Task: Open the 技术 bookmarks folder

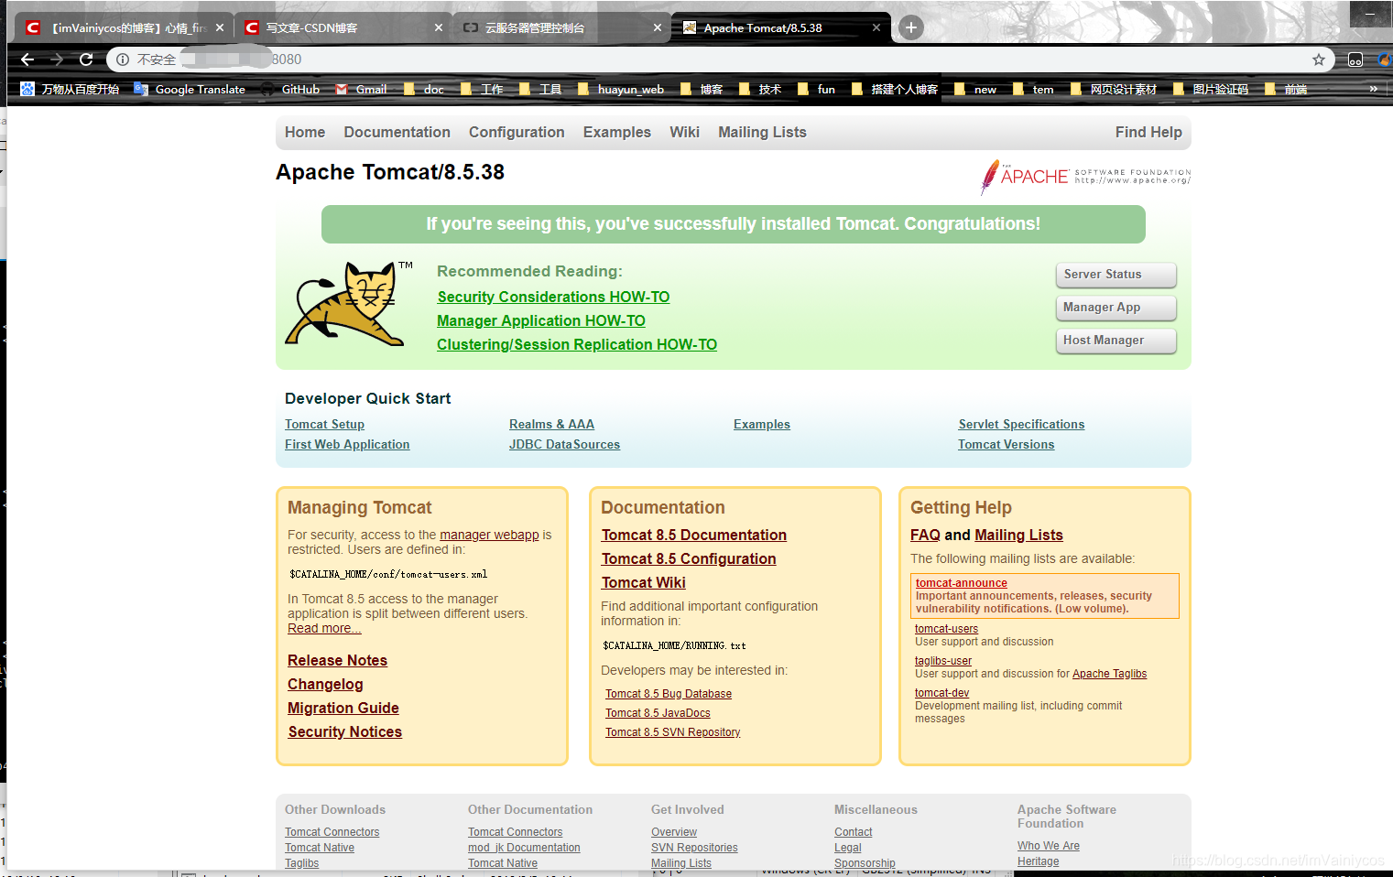Action: pyautogui.click(x=760, y=89)
